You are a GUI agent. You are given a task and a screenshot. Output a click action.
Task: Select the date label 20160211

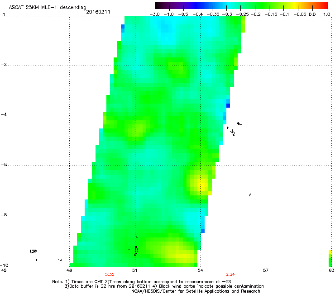(98, 12)
